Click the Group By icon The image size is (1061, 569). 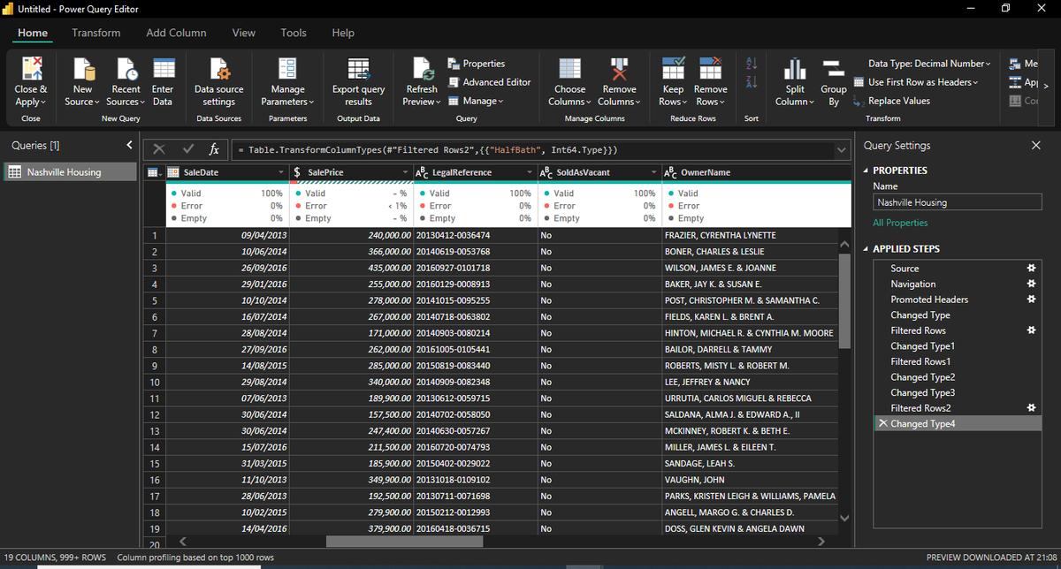coord(833,69)
